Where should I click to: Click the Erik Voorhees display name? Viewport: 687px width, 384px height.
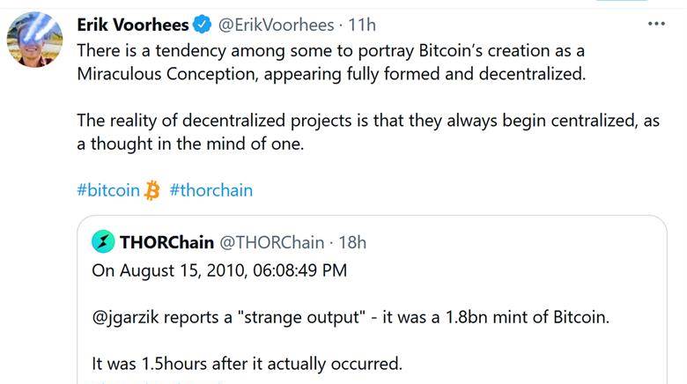pos(133,25)
